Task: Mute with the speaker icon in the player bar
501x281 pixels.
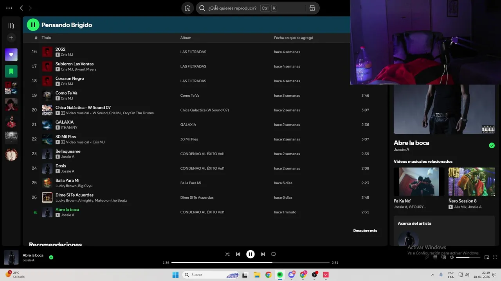Action: pos(452,257)
